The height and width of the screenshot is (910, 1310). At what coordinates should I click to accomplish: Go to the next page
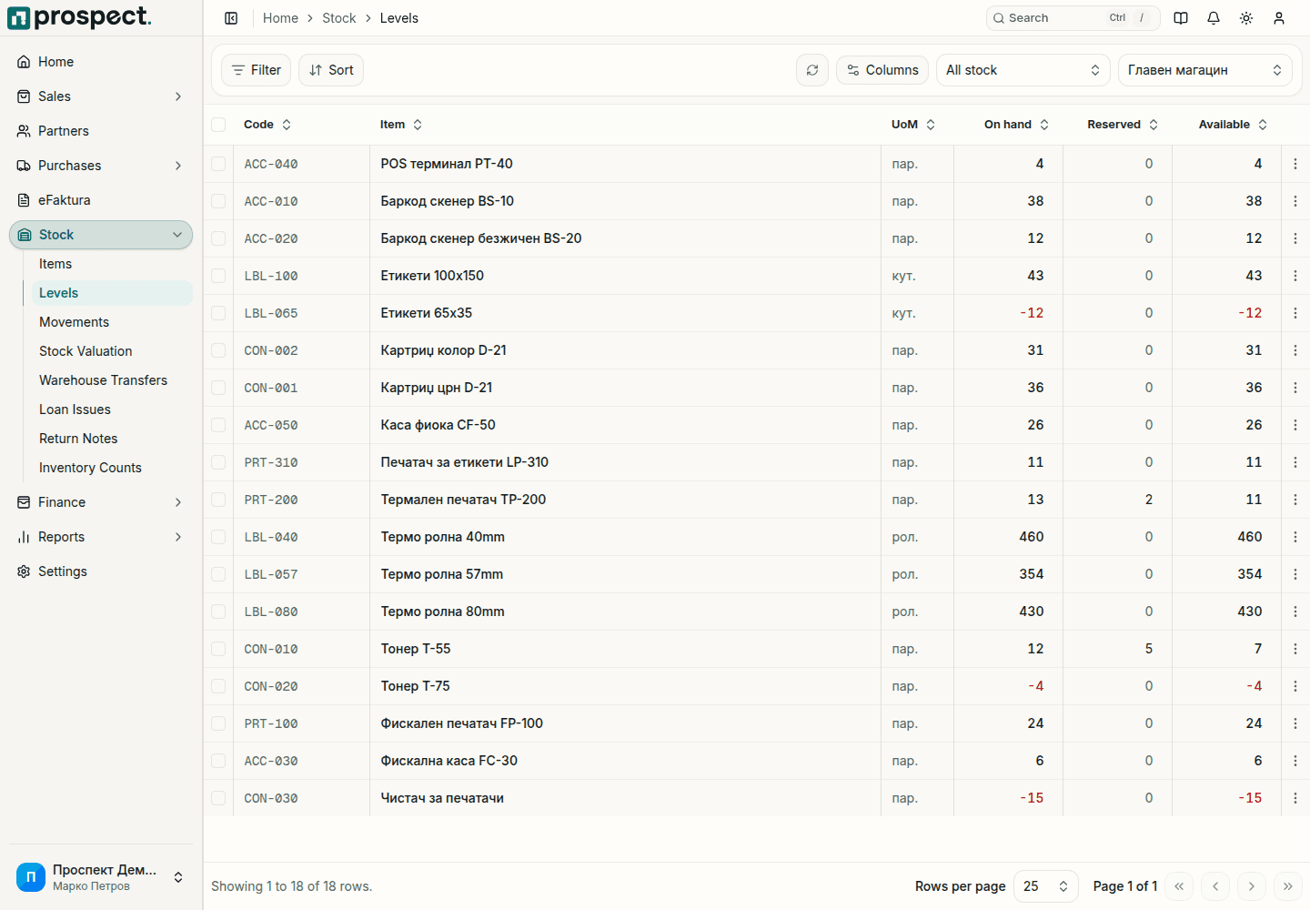point(1252,886)
